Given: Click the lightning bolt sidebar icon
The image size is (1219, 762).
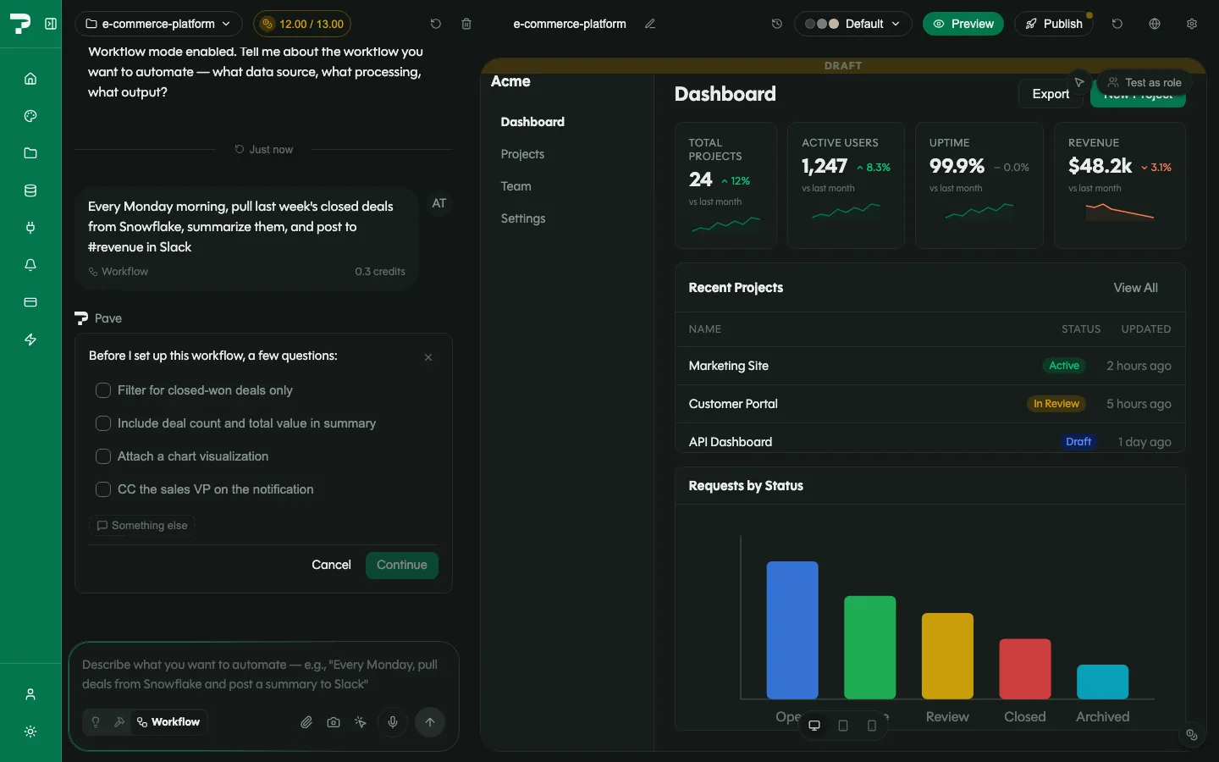Looking at the screenshot, I should pos(30,340).
